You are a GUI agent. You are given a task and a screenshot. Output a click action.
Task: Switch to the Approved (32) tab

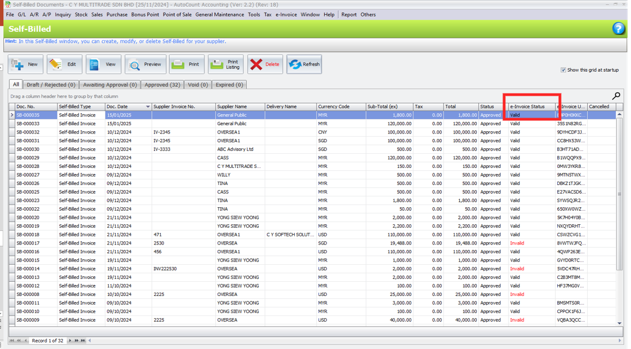[x=162, y=85]
